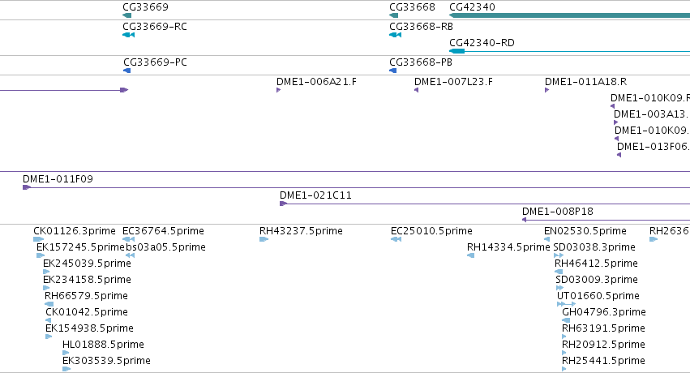Click the EN02530.5prime EST label
The width and height of the screenshot is (690, 373).
click(x=585, y=231)
